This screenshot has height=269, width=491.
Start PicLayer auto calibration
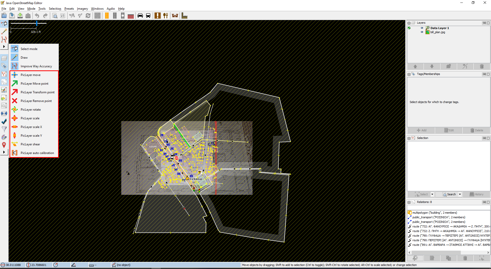click(37, 153)
